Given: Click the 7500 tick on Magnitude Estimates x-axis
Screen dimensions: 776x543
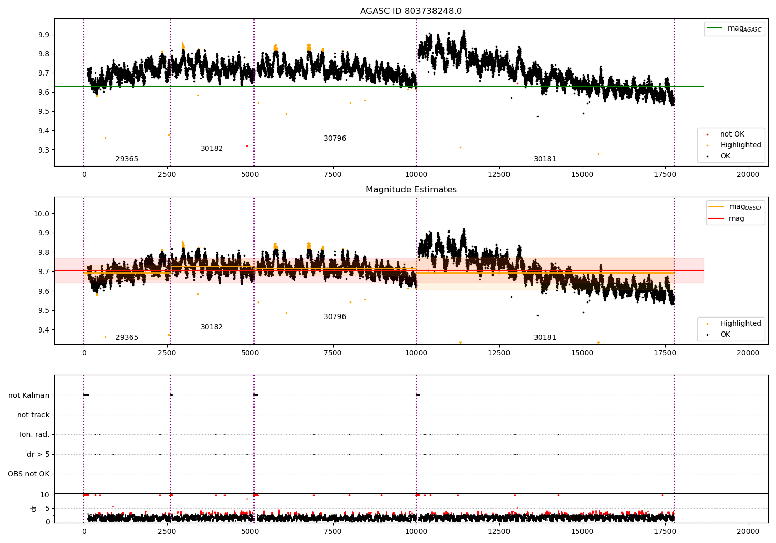Looking at the screenshot, I should pos(333,353).
